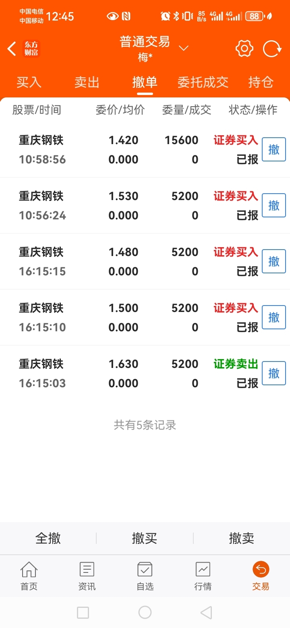
Task: Switch to the 买入 tab
Action: (29, 82)
